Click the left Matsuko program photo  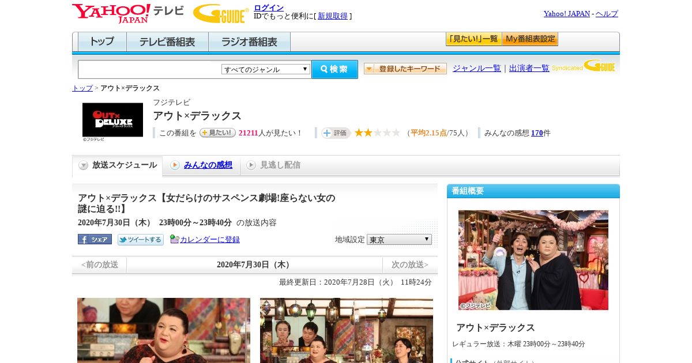click(x=164, y=330)
